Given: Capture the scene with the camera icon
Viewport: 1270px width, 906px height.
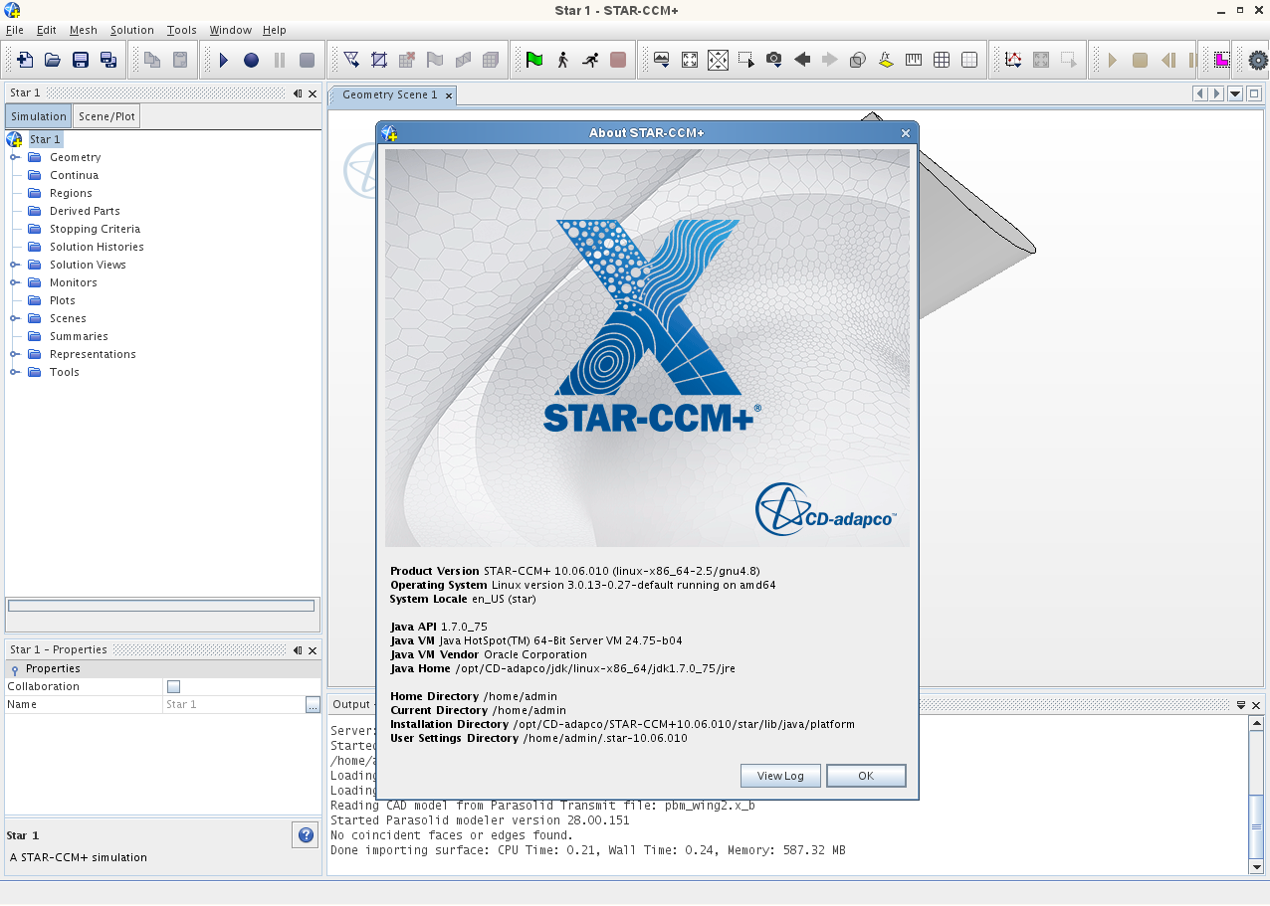Looking at the screenshot, I should pyautogui.click(x=774, y=60).
